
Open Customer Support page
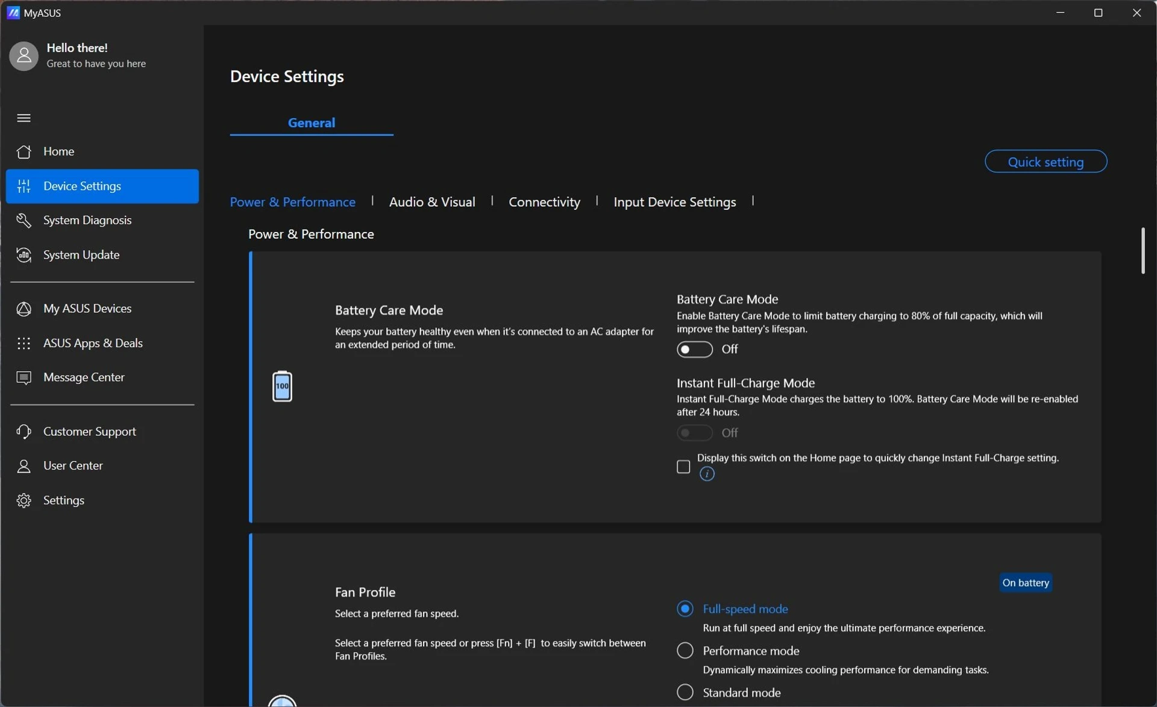pos(102,432)
